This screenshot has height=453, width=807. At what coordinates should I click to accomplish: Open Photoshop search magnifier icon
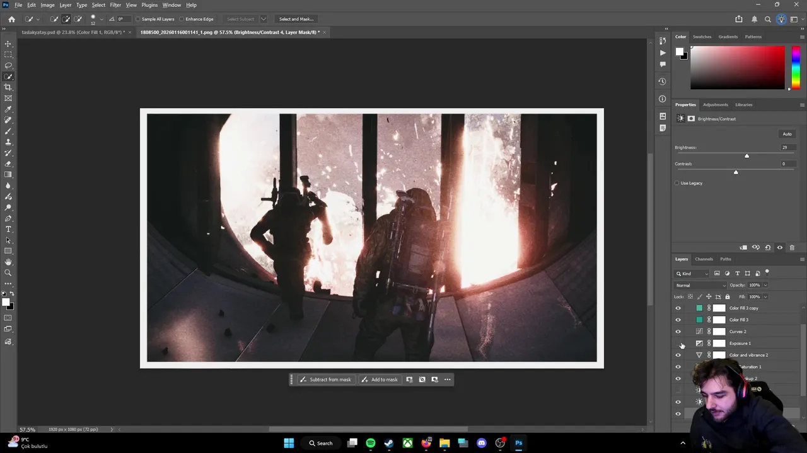pyautogui.click(x=768, y=19)
